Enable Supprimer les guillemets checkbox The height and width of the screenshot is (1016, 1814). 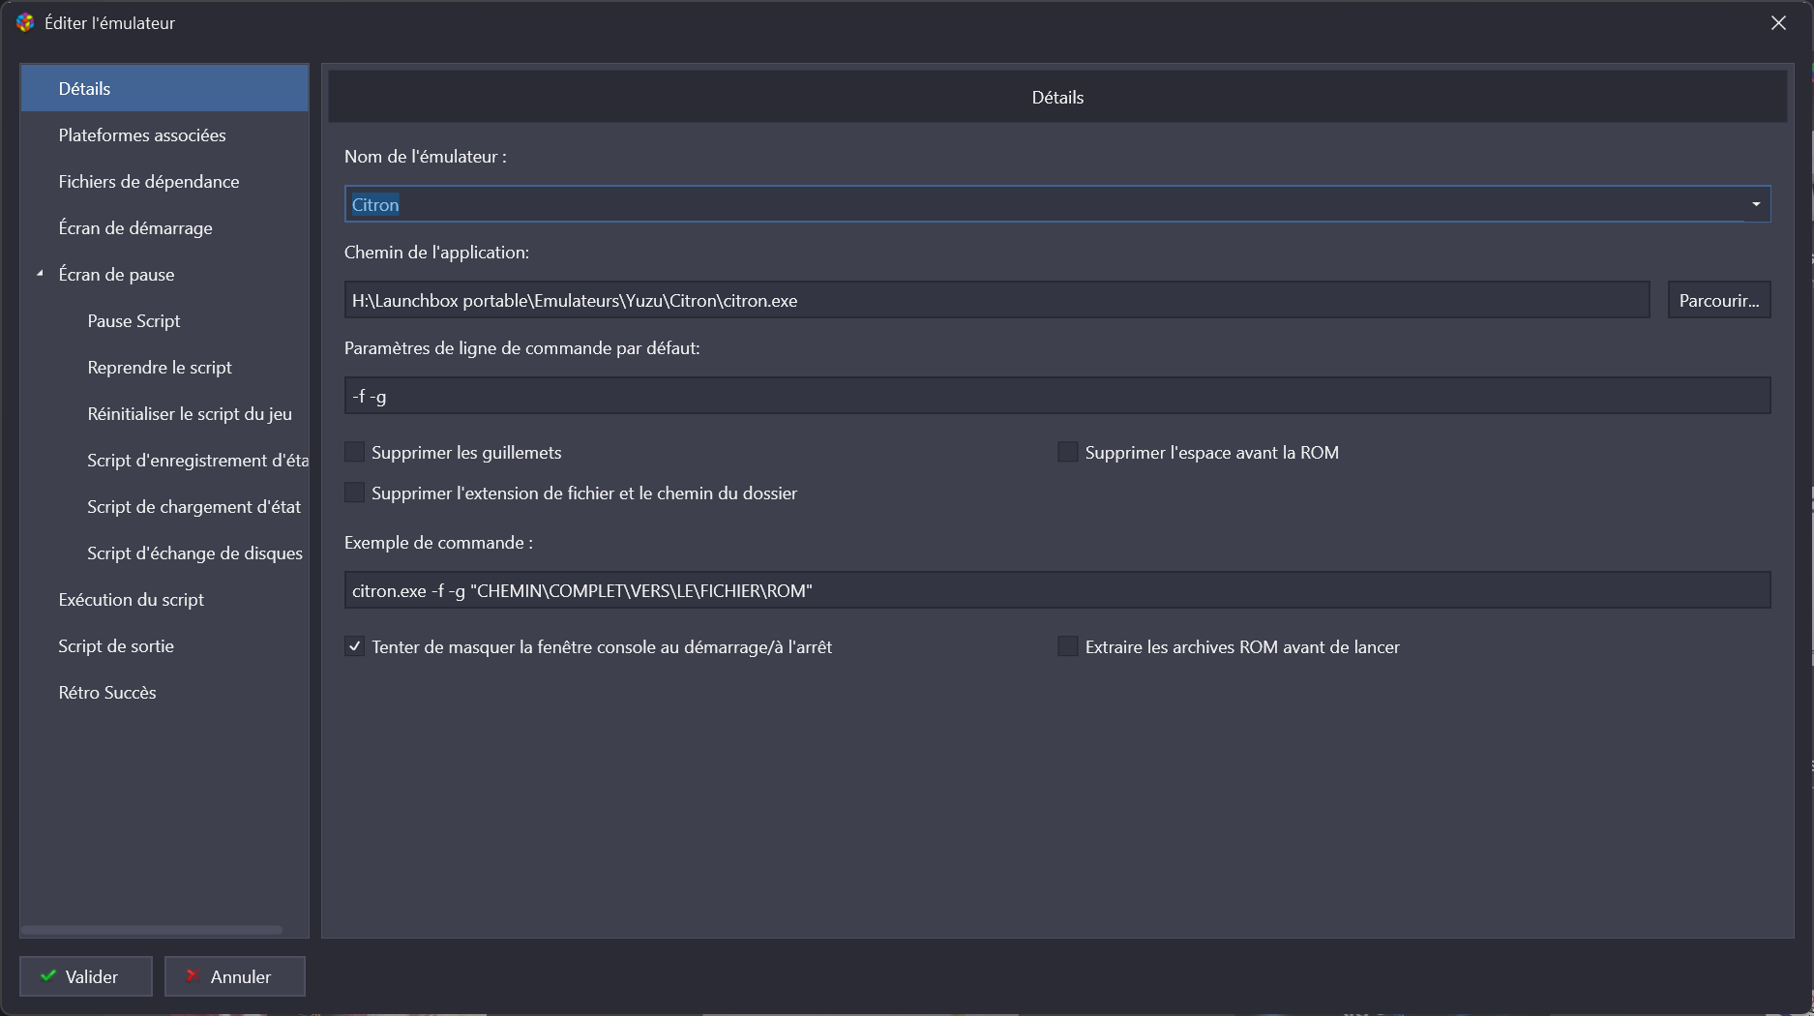355,452
